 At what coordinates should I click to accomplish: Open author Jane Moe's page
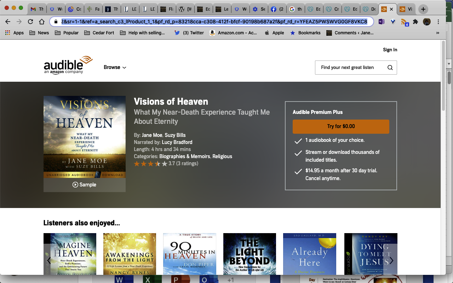click(x=152, y=135)
